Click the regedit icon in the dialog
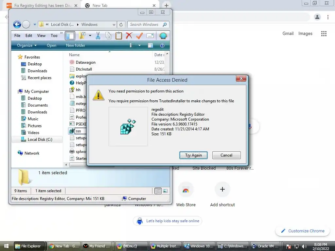This screenshot has height=251, width=335. tap(128, 126)
